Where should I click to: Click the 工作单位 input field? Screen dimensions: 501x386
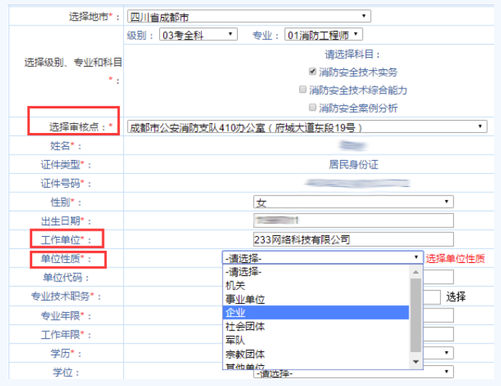coord(353,239)
